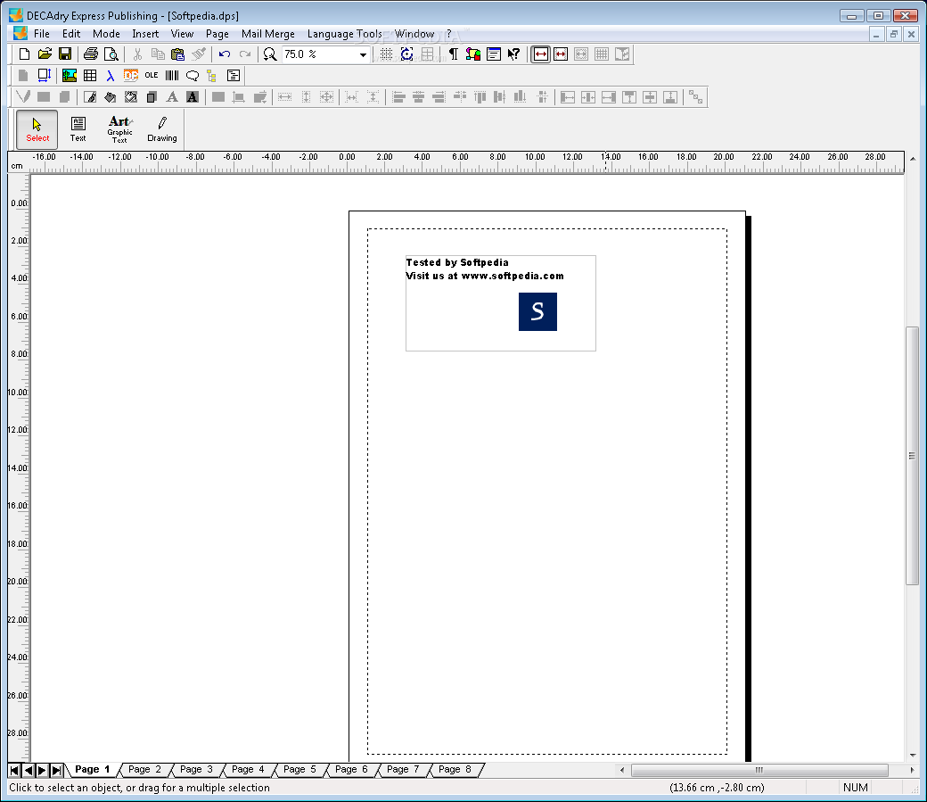The width and height of the screenshot is (927, 802).
Task: Switch to Select mode
Action: (37, 129)
